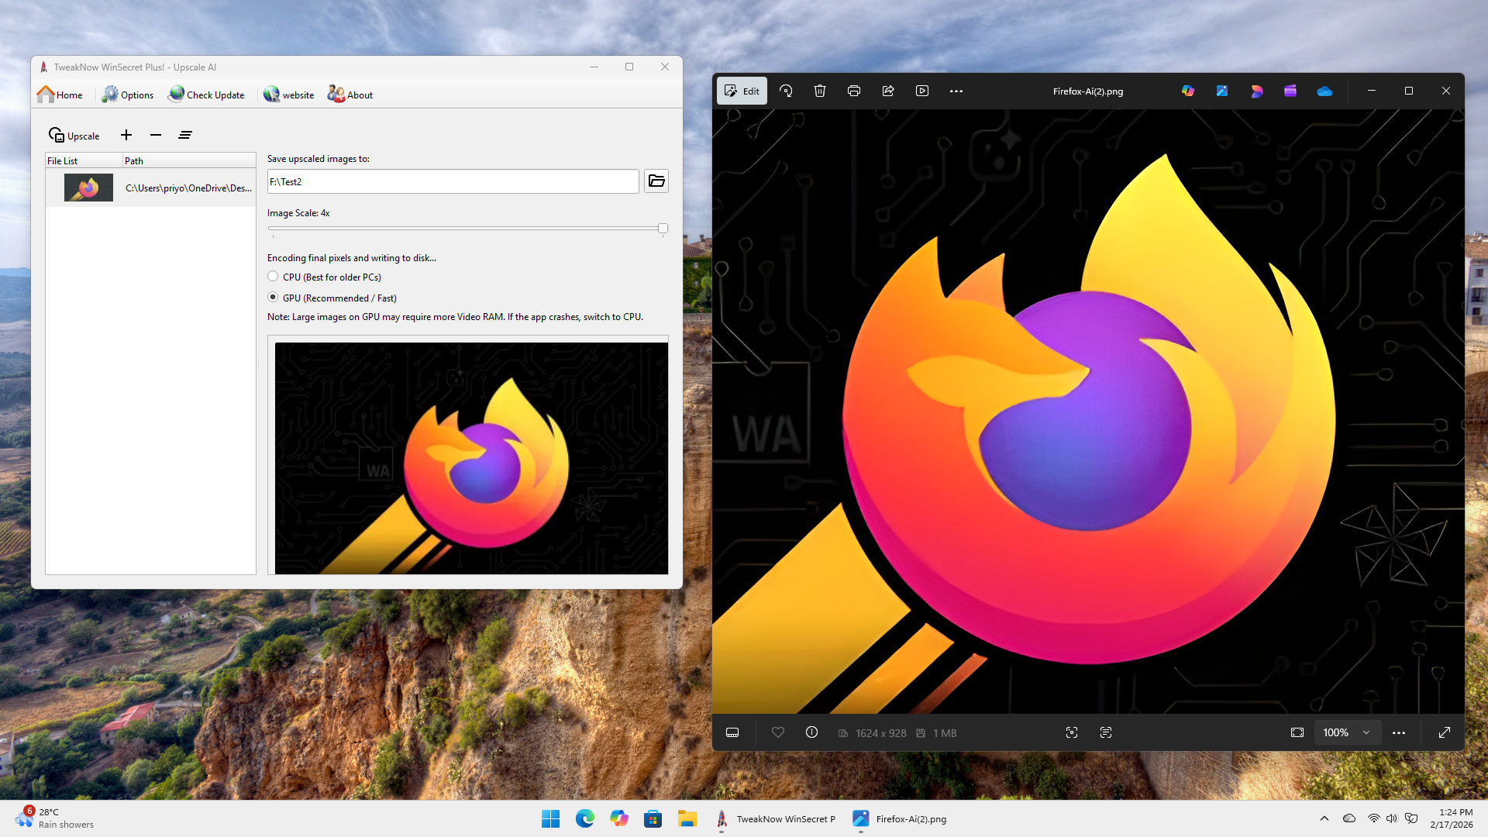The image size is (1488, 837).
Task: Select GPU (Recommended / Fast) option
Action: click(x=273, y=297)
